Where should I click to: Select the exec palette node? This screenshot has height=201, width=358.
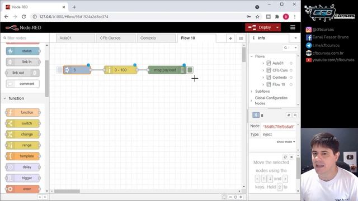point(23,189)
